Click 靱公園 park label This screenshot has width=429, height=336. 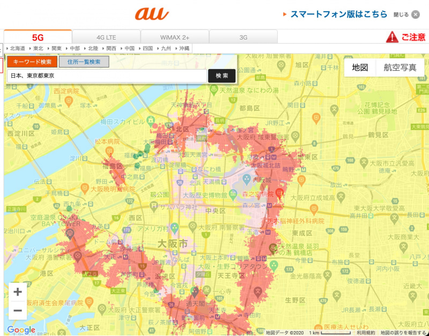point(159,195)
